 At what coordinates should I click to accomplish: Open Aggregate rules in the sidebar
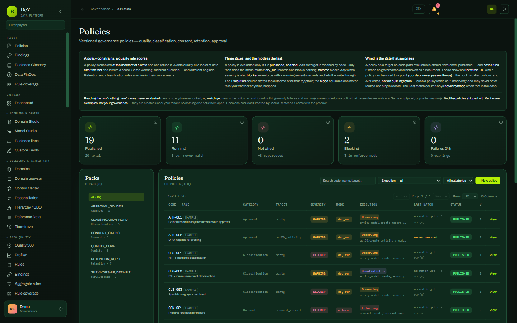coord(28,284)
